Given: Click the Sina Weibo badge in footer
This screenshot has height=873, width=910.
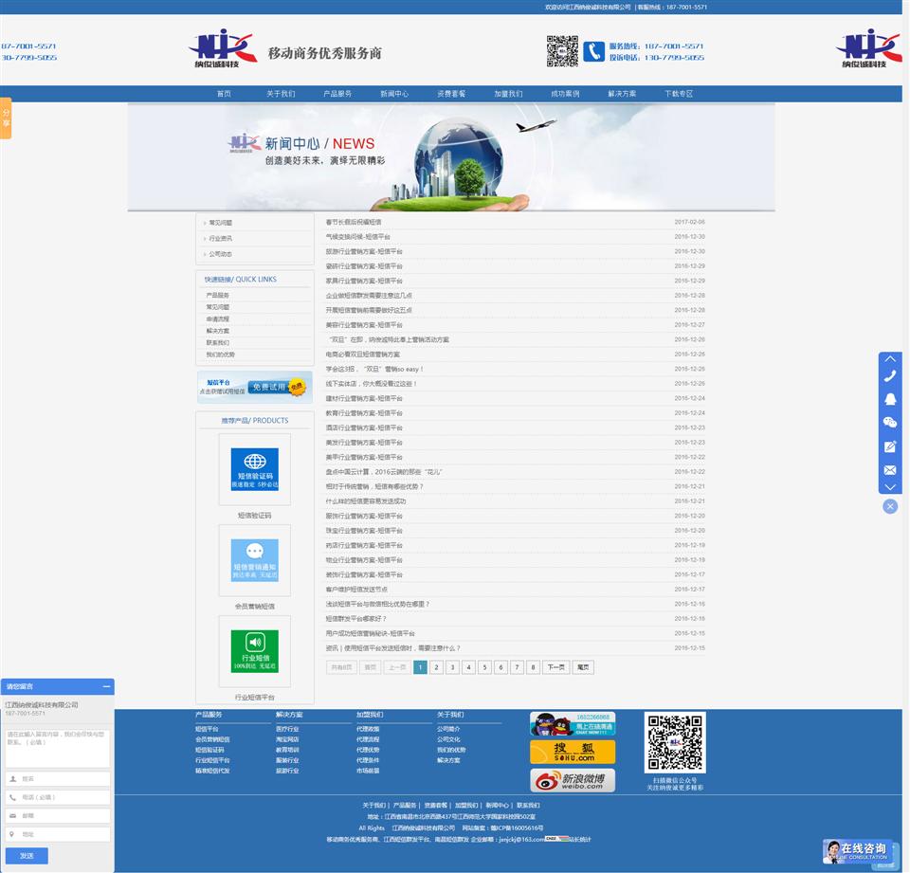Looking at the screenshot, I should pyautogui.click(x=573, y=780).
